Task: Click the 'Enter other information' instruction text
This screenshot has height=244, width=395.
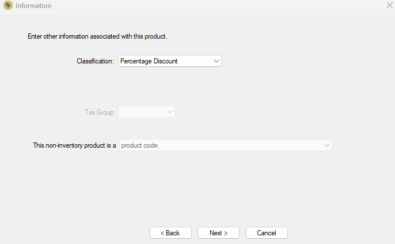Action: [97, 36]
